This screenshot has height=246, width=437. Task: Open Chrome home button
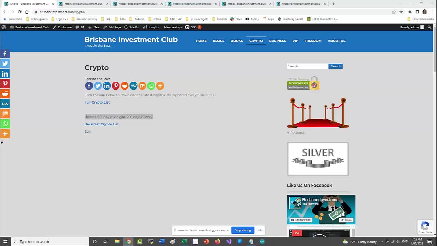click(x=27, y=12)
